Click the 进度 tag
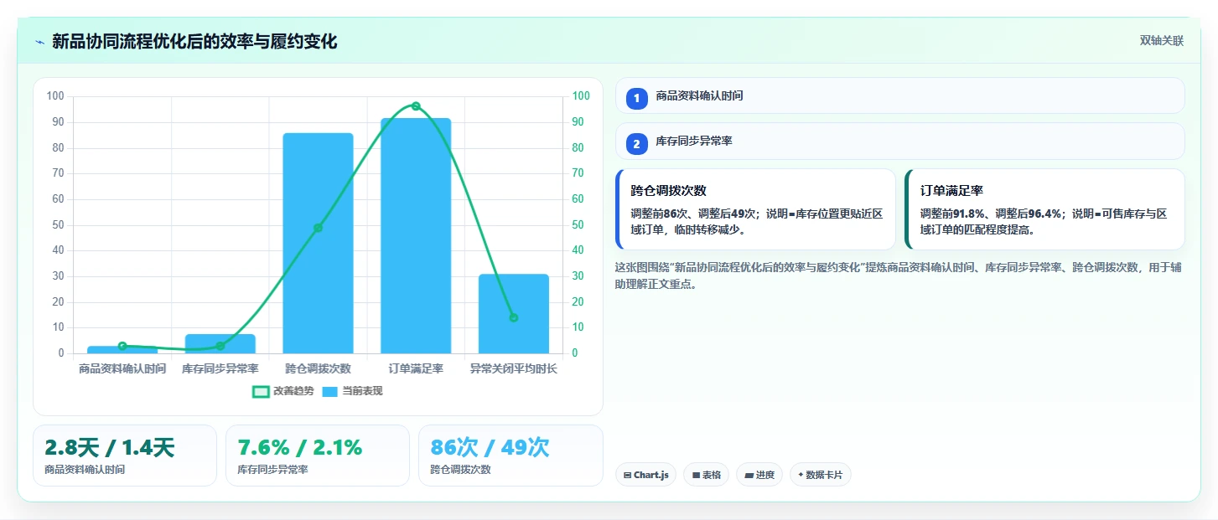The width and height of the screenshot is (1218, 520). coord(759,475)
